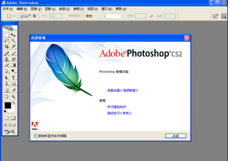Click the white background color swatch
The width and height of the screenshot is (228, 161).
pos(12,110)
